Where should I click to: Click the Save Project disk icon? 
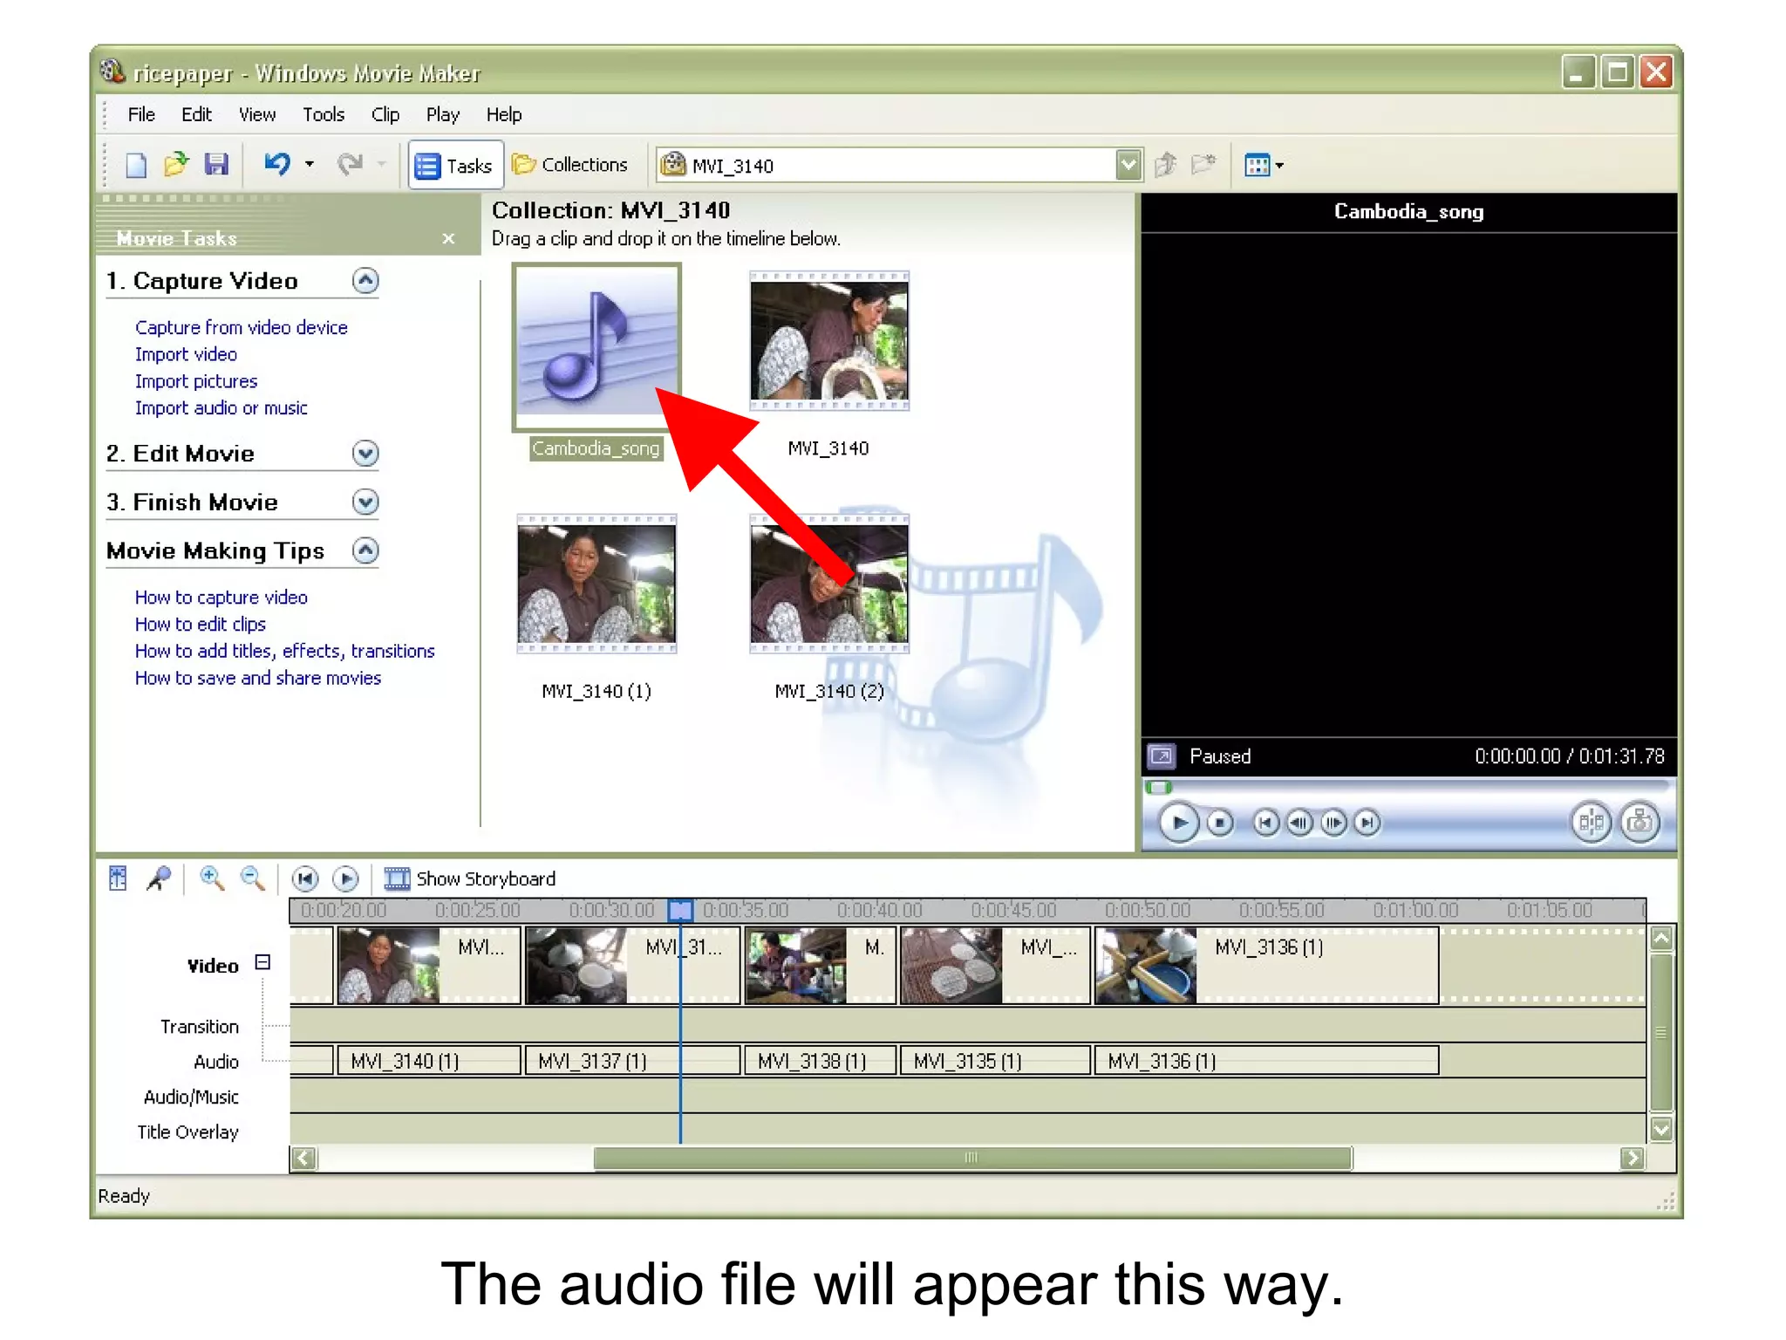pos(216,164)
